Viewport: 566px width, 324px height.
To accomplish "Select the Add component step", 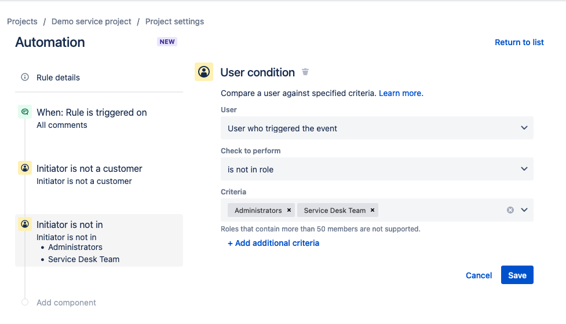I will 66,303.
